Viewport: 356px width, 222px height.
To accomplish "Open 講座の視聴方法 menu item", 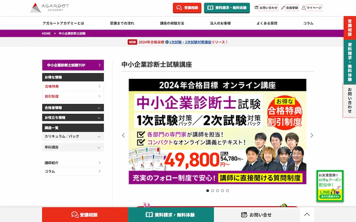I will [172, 23].
